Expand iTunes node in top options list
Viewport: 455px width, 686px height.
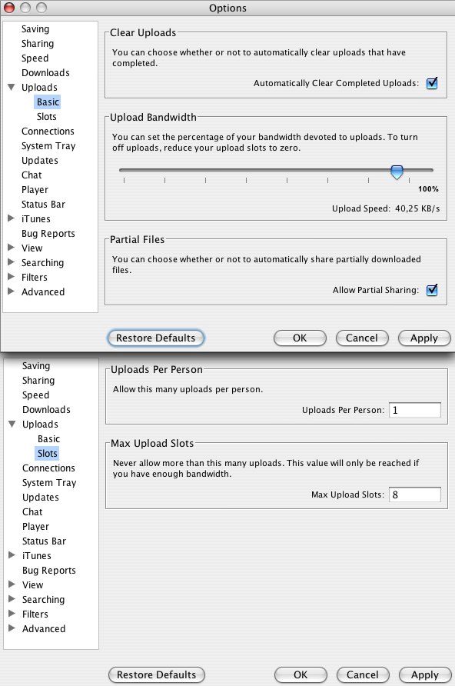click(x=12, y=218)
